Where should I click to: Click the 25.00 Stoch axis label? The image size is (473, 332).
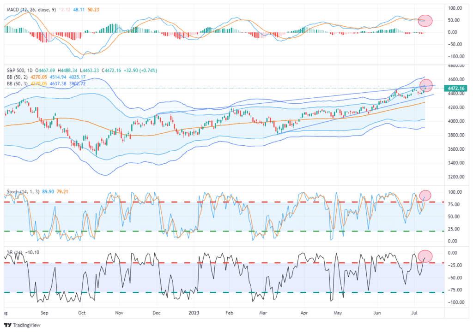(454, 229)
